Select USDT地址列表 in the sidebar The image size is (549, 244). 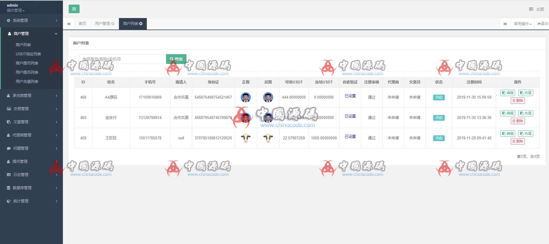tap(28, 54)
